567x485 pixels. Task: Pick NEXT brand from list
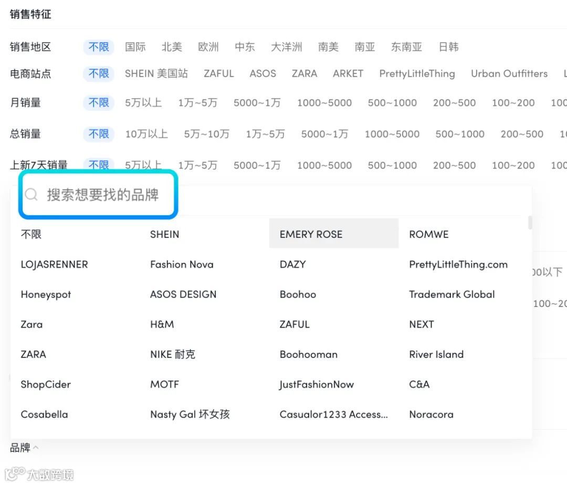422,324
